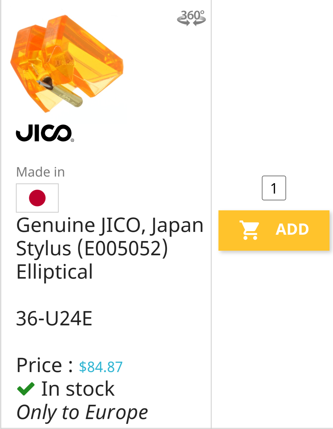This screenshot has height=429, width=333.
Task: Select the 36-U24E model number
Action: tap(54, 318)
